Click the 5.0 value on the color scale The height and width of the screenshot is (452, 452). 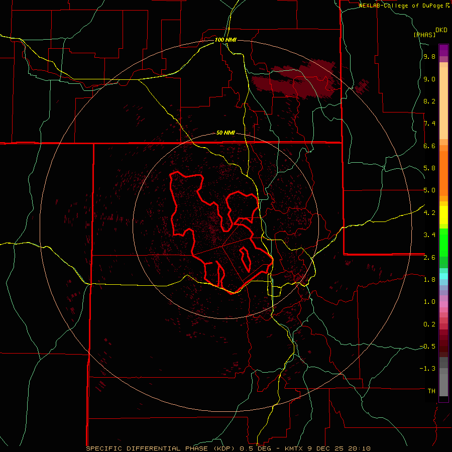pos(429,190)
